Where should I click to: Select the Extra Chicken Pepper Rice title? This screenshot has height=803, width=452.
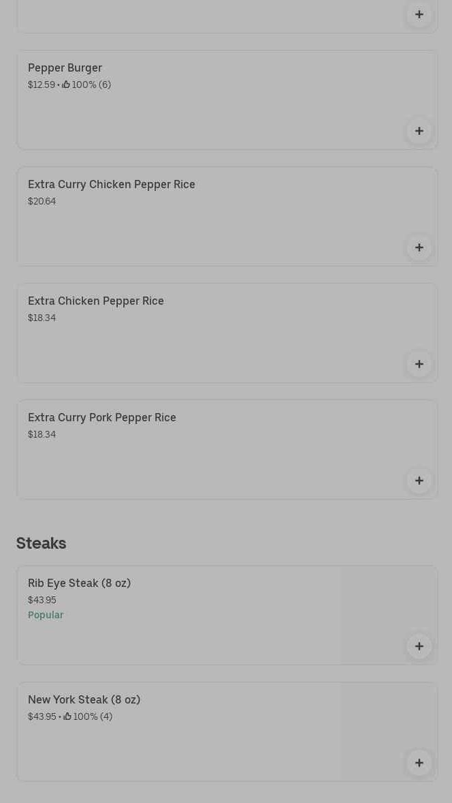(x=96, y=301)
